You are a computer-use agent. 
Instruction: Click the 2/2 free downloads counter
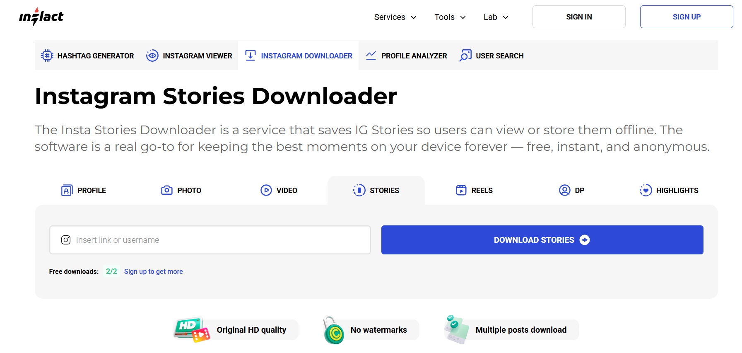coord(111,271)
